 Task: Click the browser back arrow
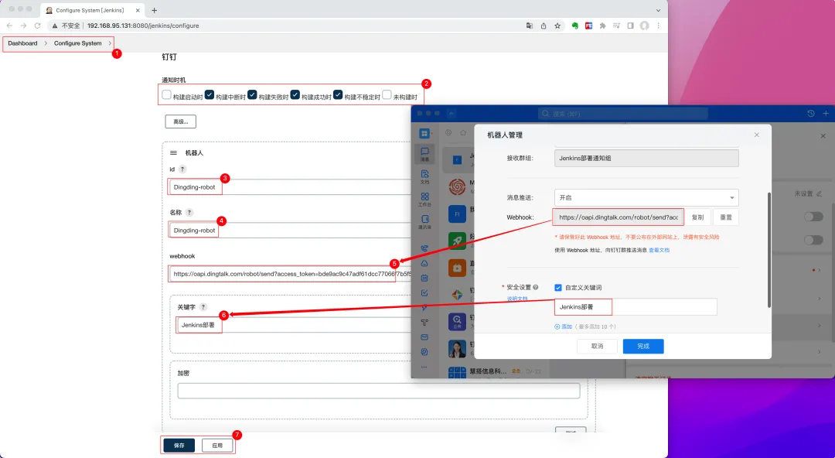(x=9, y=26)
